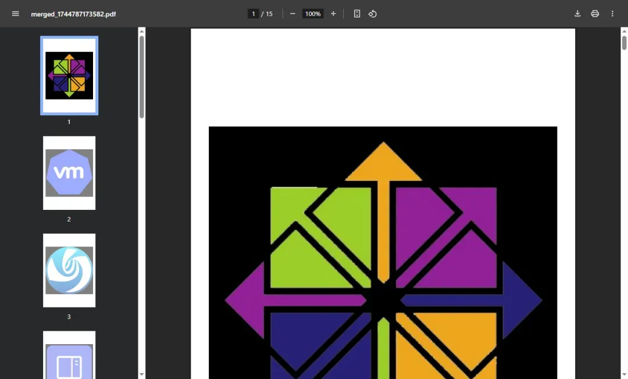Screen dimensions: 628x379
Task: Toggle the sidebar menu icon
Action: pyautogui.click(x=15, y=13)
